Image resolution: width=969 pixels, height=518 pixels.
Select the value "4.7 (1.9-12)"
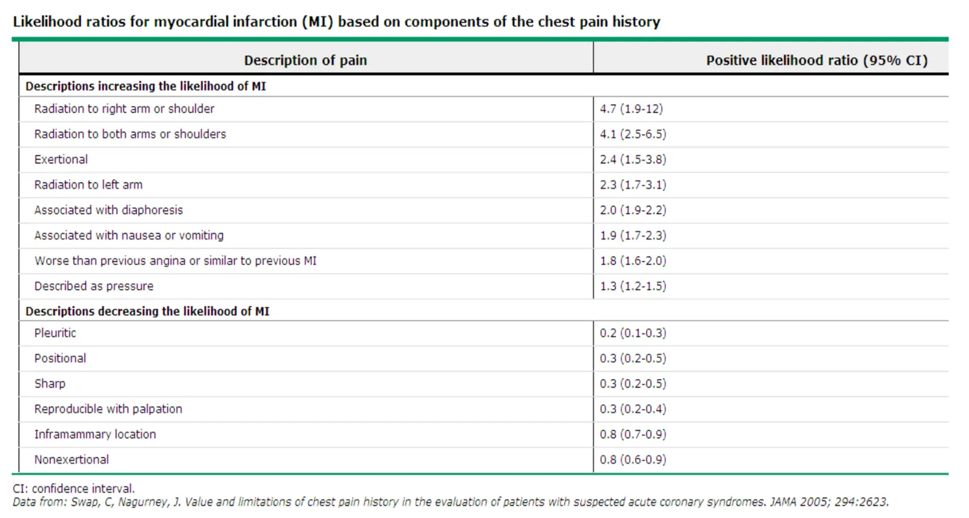(x=631, y=109)
